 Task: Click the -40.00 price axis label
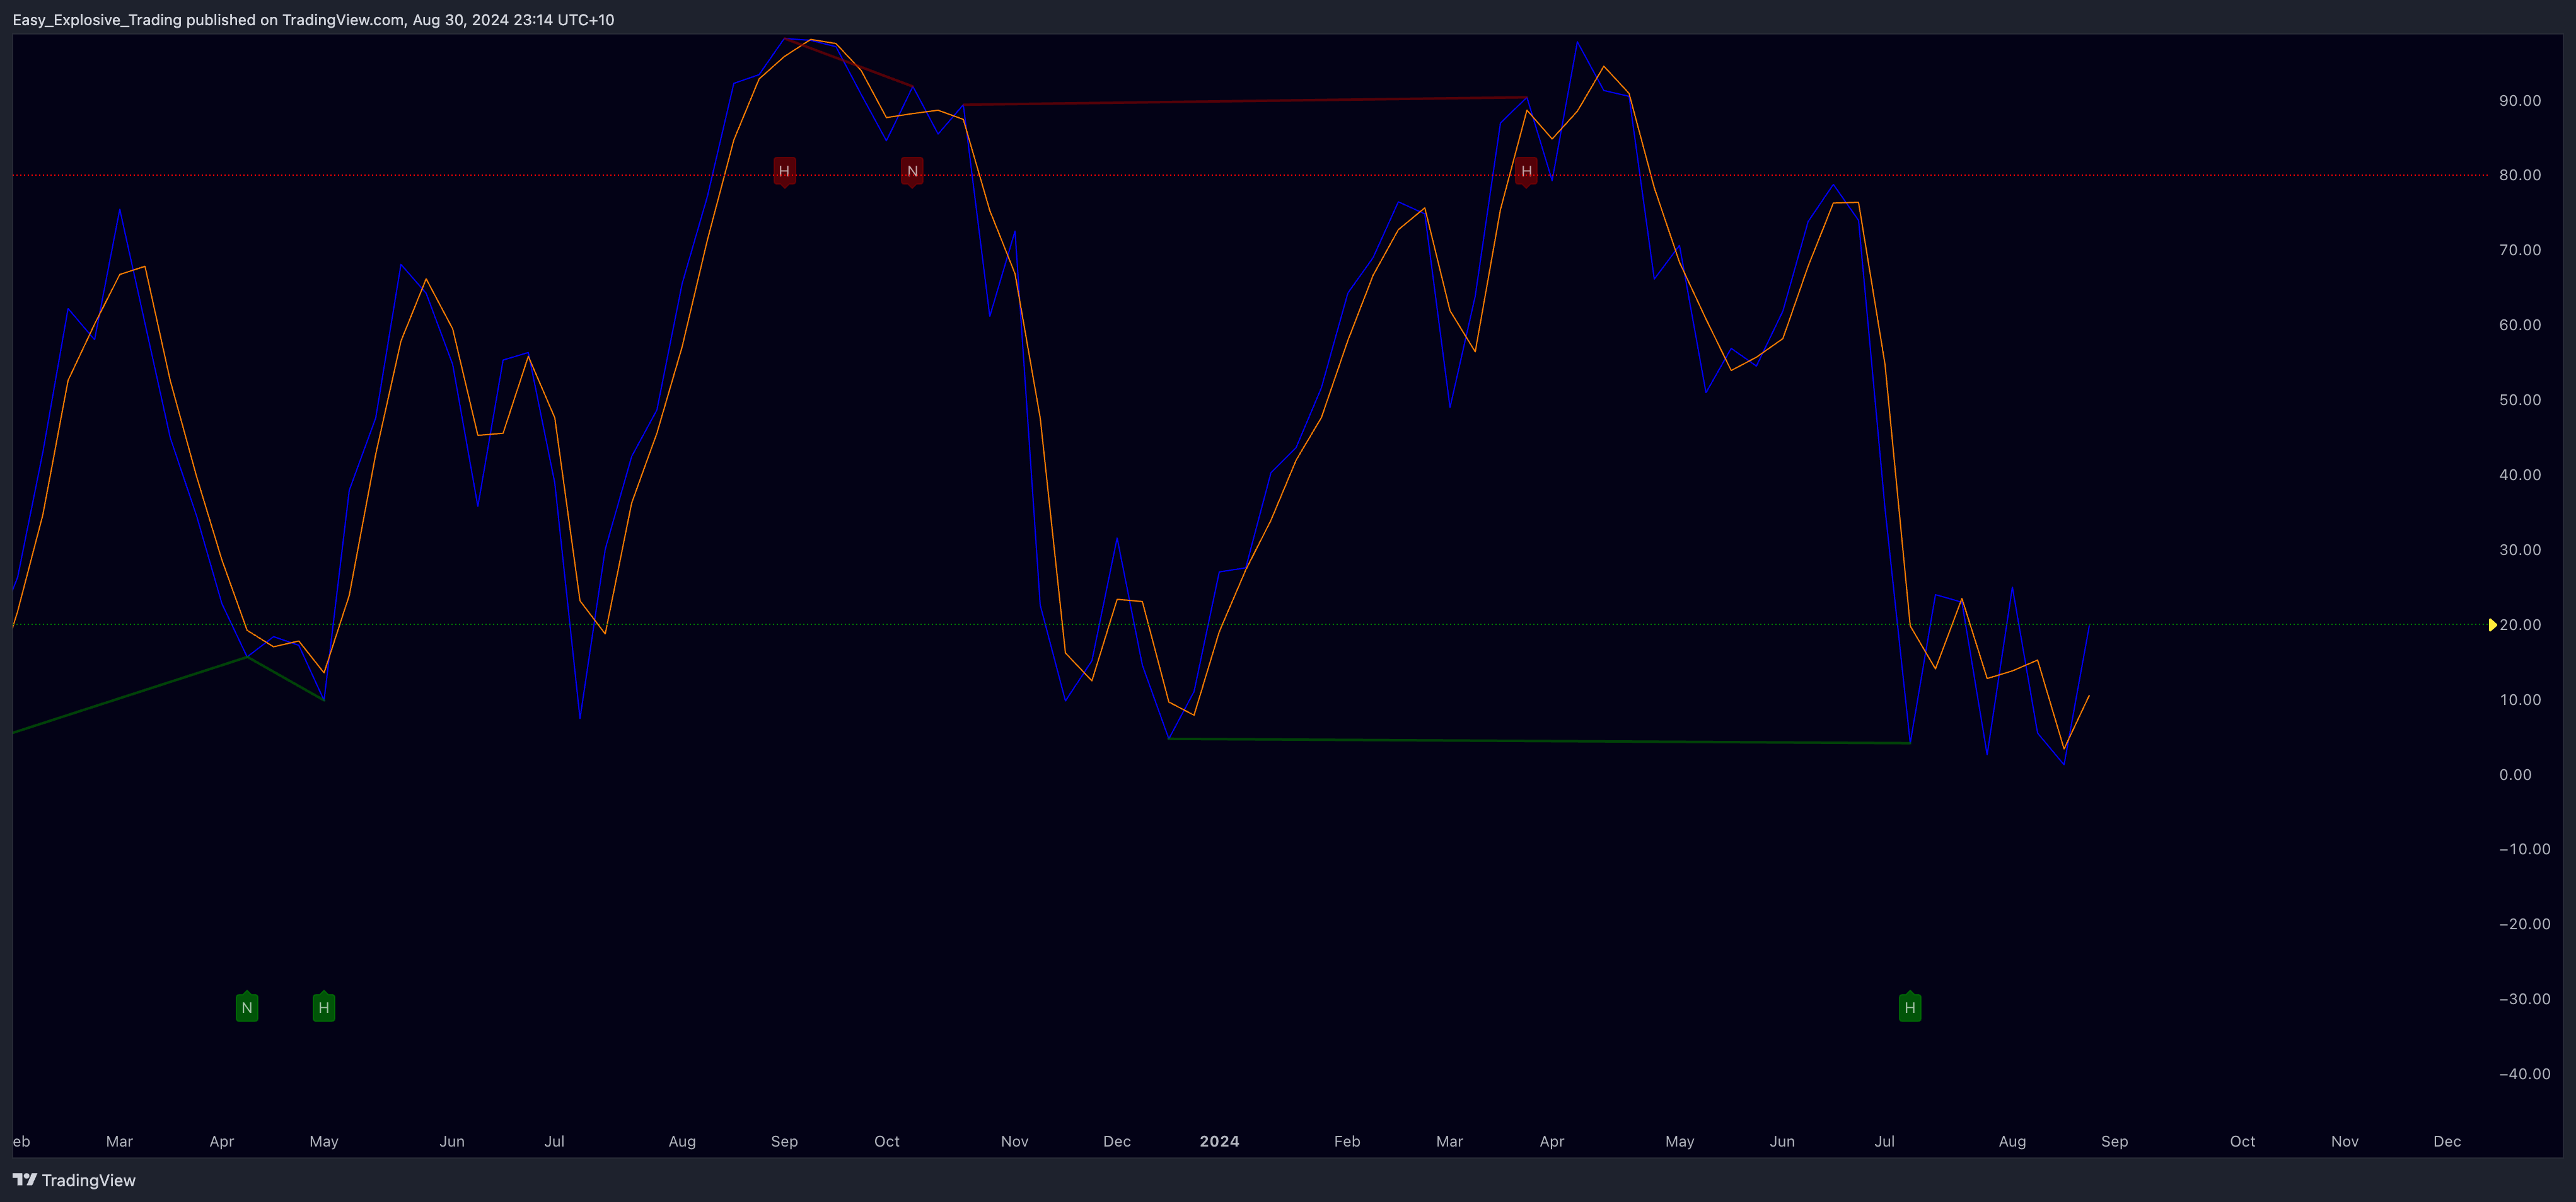(x=2524, y=1074)
